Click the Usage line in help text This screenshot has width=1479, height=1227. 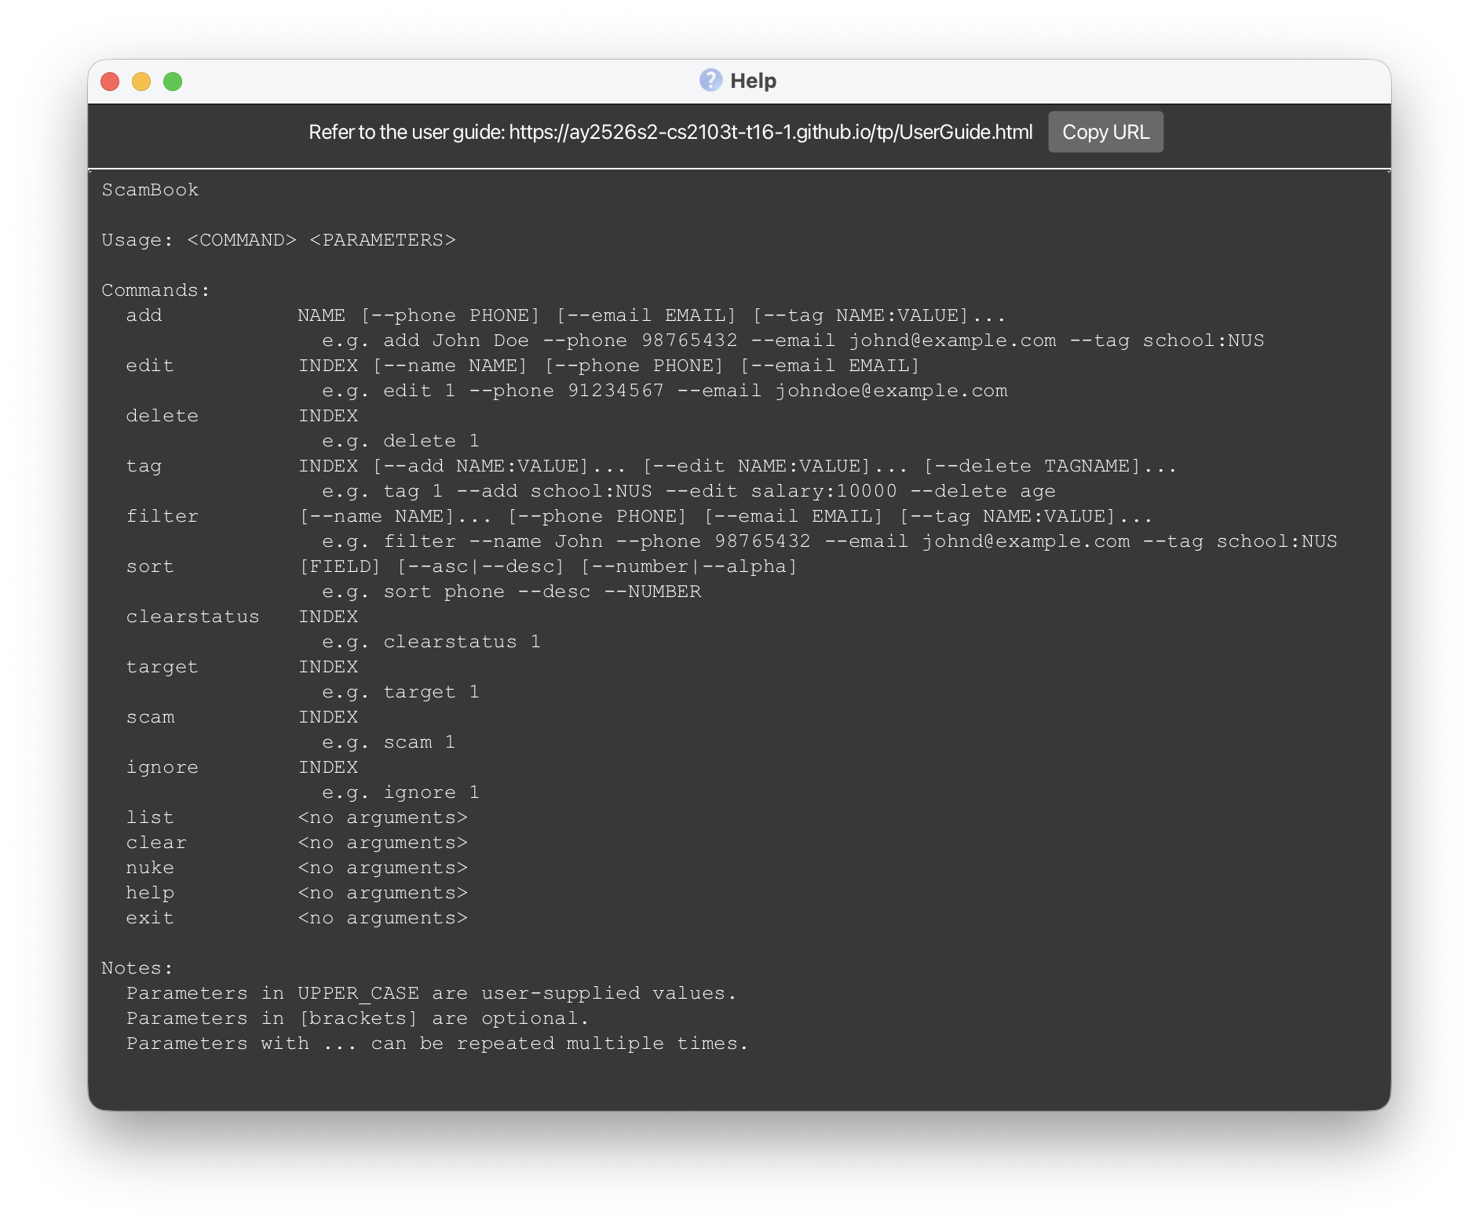278,240
